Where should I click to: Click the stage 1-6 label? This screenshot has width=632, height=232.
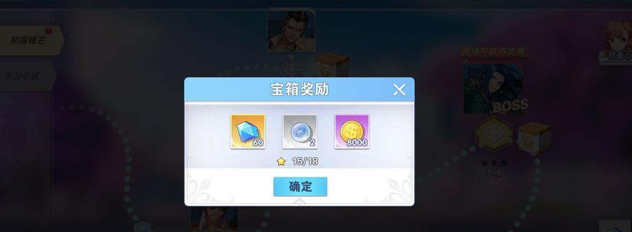[494, 173]
